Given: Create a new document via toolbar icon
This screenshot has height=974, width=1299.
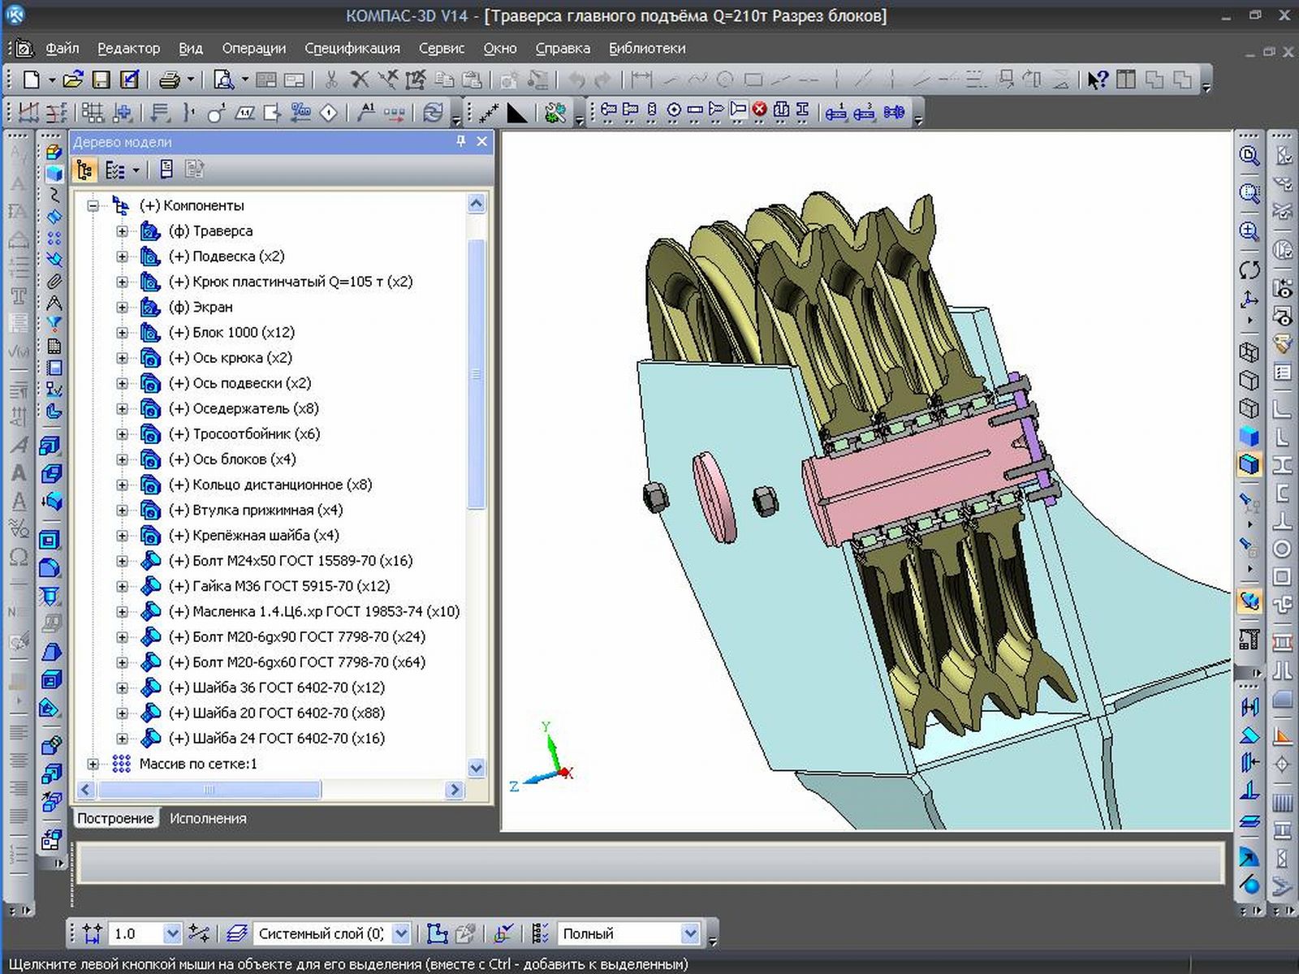Looking at the screenshot, I should 31,80.
